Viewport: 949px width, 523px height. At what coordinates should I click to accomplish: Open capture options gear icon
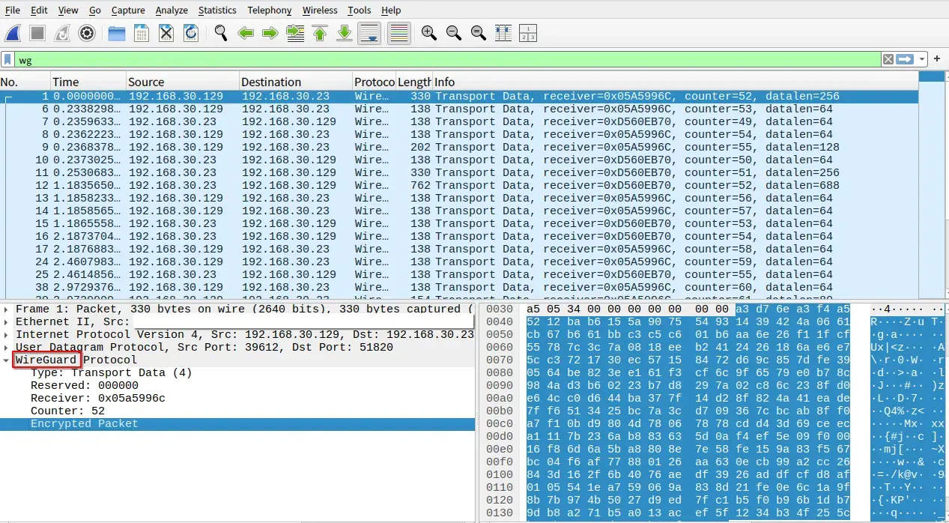(x=87, y=33)
